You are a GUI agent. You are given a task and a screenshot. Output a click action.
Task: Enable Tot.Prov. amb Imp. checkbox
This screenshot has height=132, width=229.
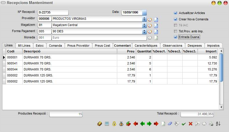tap(175, 31)
